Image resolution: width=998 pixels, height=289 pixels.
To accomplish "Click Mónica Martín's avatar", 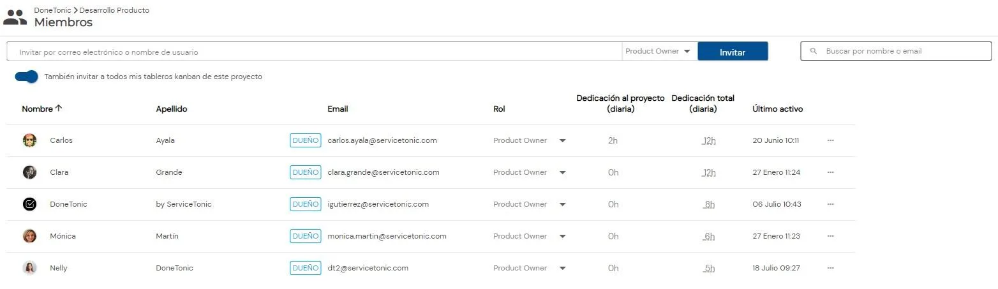I will (x=29, y=236).
